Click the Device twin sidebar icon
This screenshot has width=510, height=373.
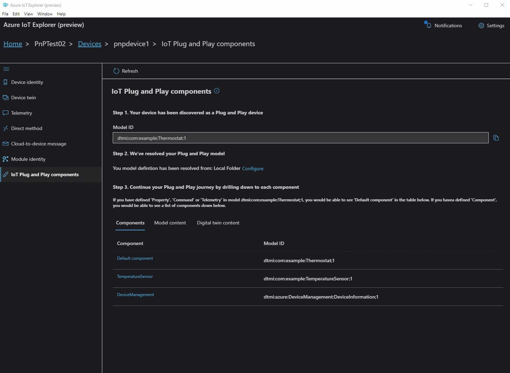point(5,98)
